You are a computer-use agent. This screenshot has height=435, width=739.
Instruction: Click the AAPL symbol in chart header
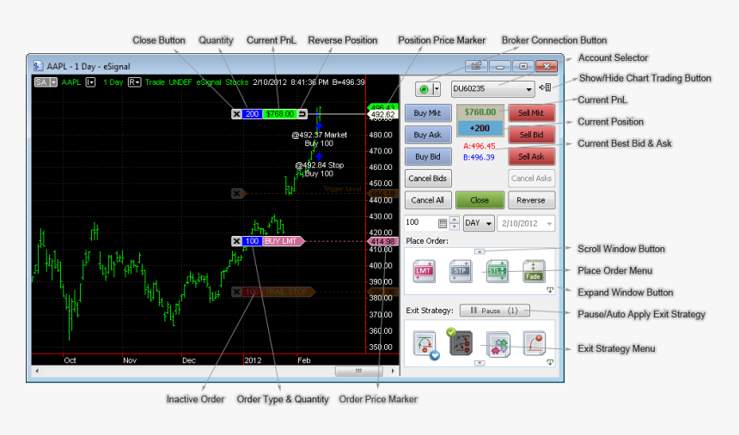(x=71, y=82)
